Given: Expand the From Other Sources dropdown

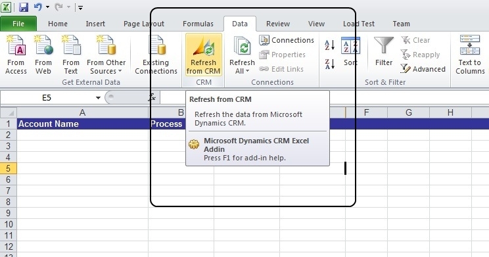Looking at the screenshot, I should [x=106, y=55].
